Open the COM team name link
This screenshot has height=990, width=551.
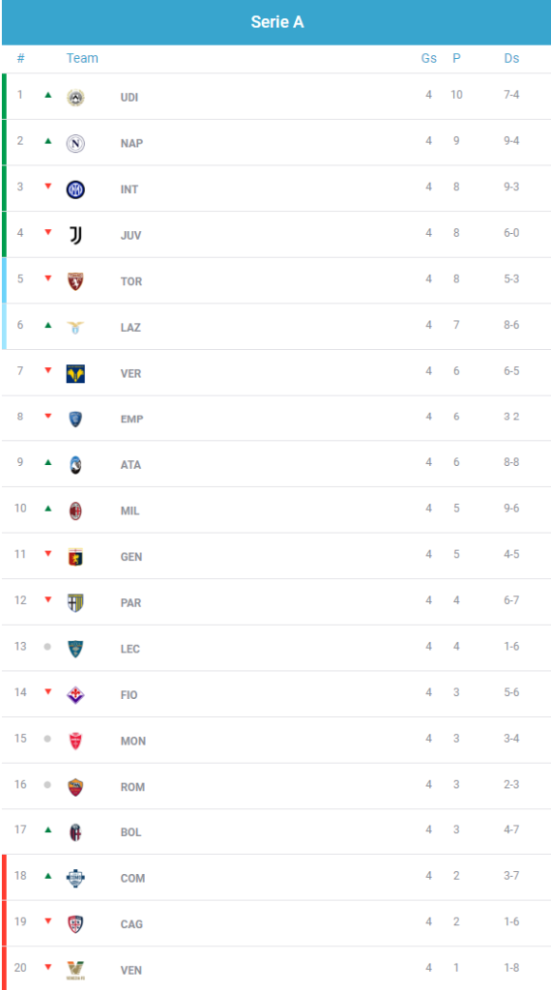(x=132, y=878)
